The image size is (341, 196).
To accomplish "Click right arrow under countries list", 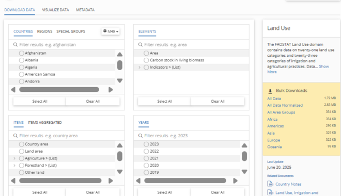I will point(111,90).
